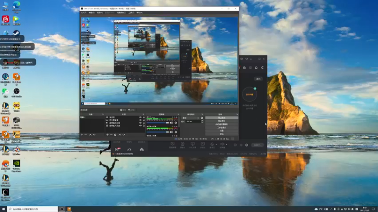Open settings gear for first mixer track
Image resolution: width=378 pixels, height=212 pixels.
point(176,123)
